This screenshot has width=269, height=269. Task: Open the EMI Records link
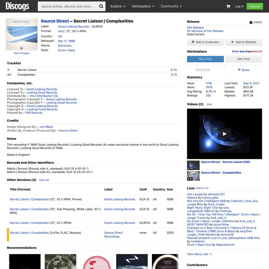point(34,113)
